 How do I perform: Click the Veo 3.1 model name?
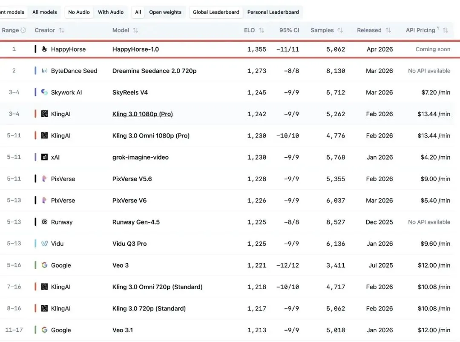click(x=123, y=330)
